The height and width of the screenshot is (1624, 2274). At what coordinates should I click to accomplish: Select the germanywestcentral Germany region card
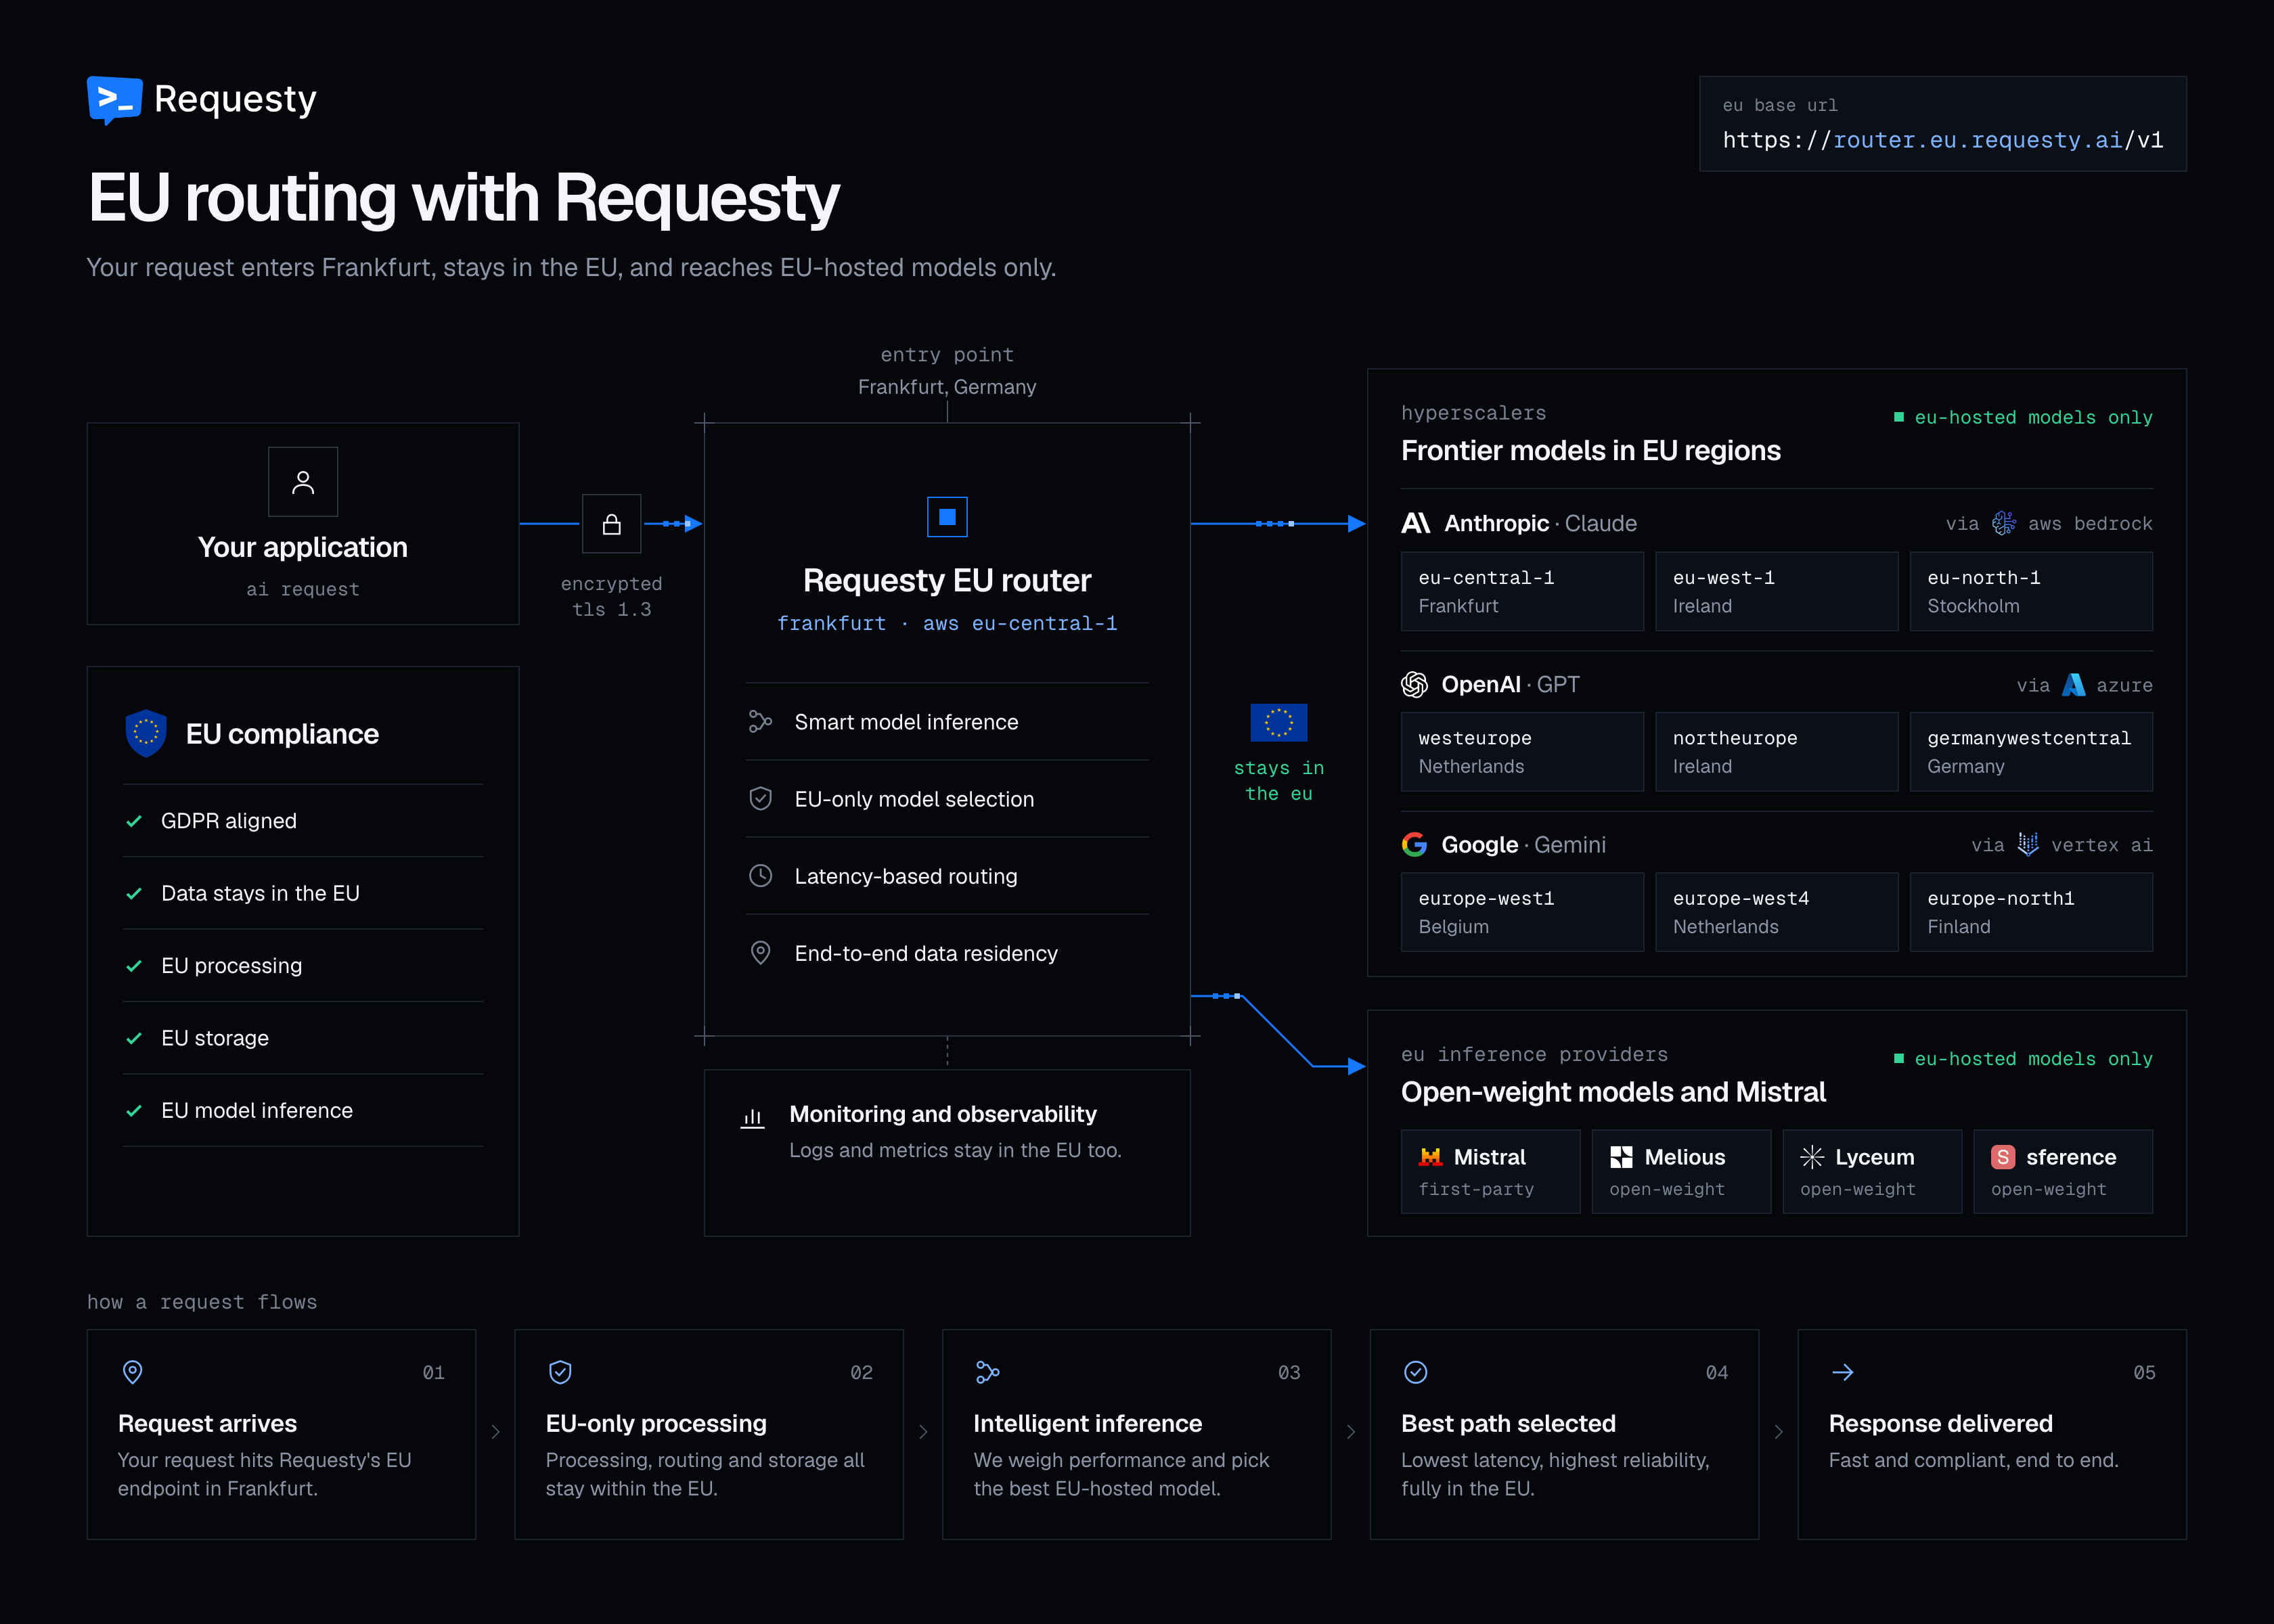pos(2031,752)
